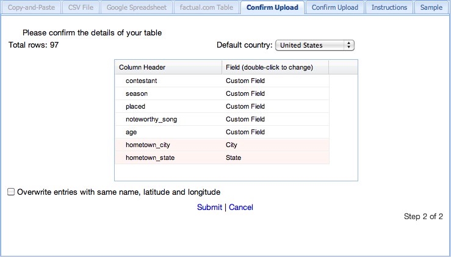Open the Instructions tab
Image resolution: width=451 pixels, height=257 pixels.
[x=389, y=7]
